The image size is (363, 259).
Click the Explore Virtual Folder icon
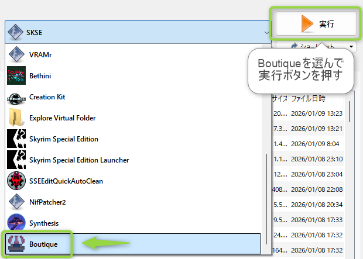15,118
